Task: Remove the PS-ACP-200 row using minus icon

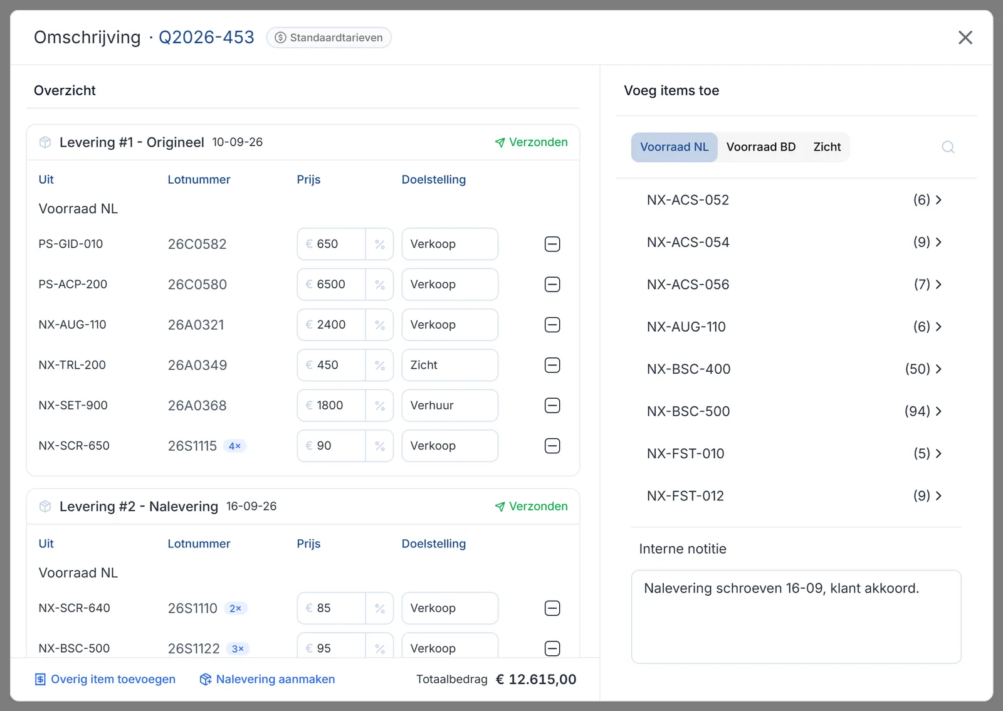Action: [x=552, y=285]
